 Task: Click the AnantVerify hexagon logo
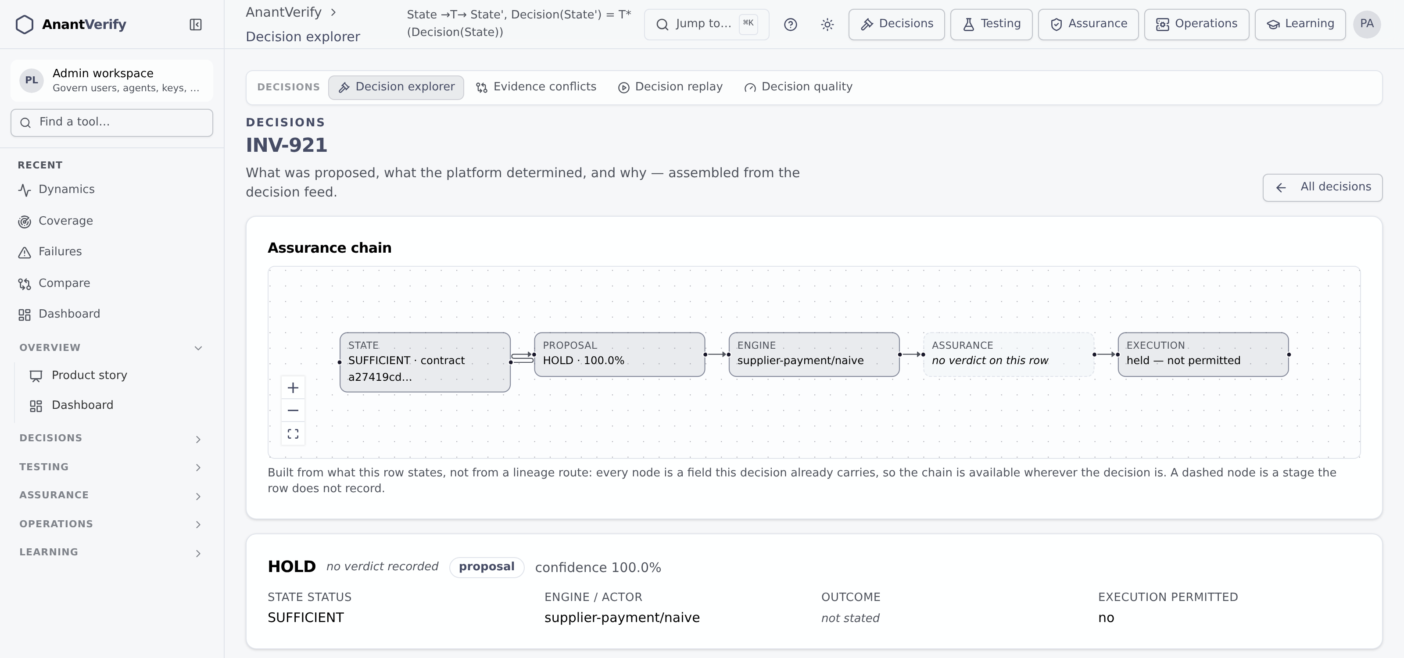(25, 25)
